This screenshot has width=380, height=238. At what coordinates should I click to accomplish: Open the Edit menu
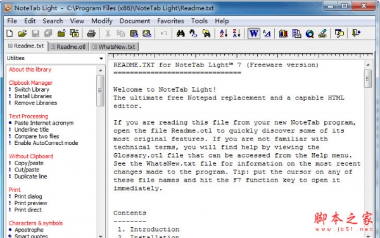point(30,21)
